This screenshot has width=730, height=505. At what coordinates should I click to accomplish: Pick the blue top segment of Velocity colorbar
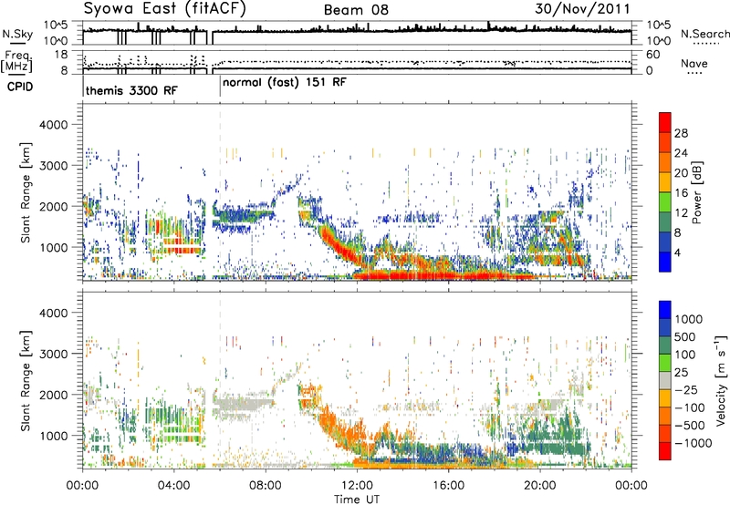665,310
